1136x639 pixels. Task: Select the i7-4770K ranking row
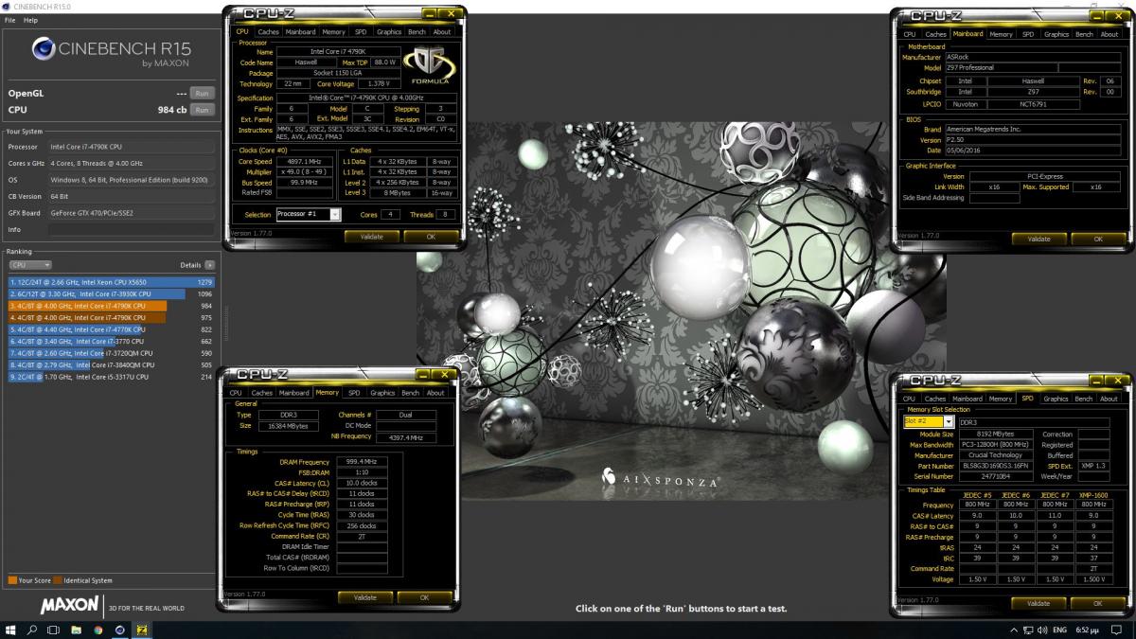click(x=111, y=329)
